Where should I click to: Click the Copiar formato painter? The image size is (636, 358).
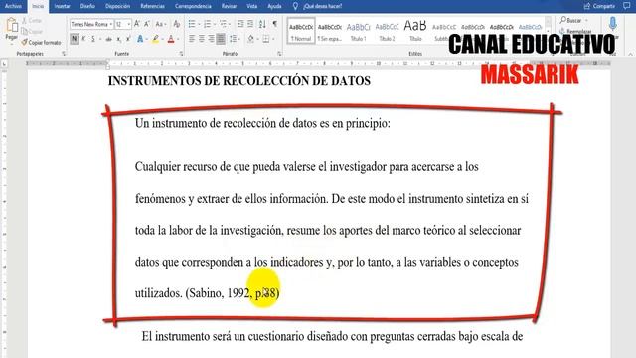(x=41, y=42)
